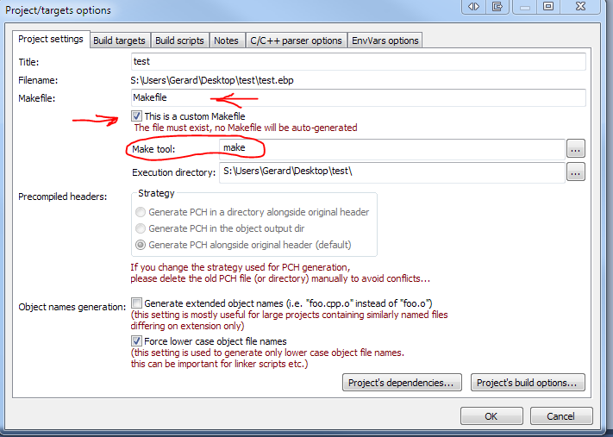Open the C/C++ parser options tab
The image size is (613, 437).
[296, 41]
